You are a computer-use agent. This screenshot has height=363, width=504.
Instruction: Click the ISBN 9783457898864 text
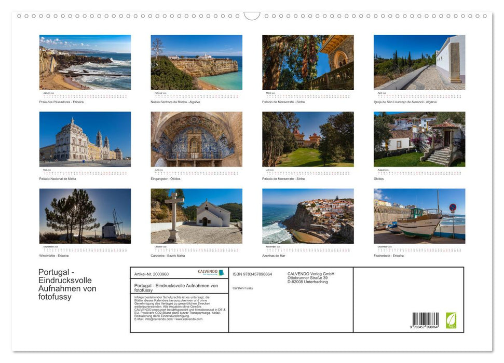252,274
